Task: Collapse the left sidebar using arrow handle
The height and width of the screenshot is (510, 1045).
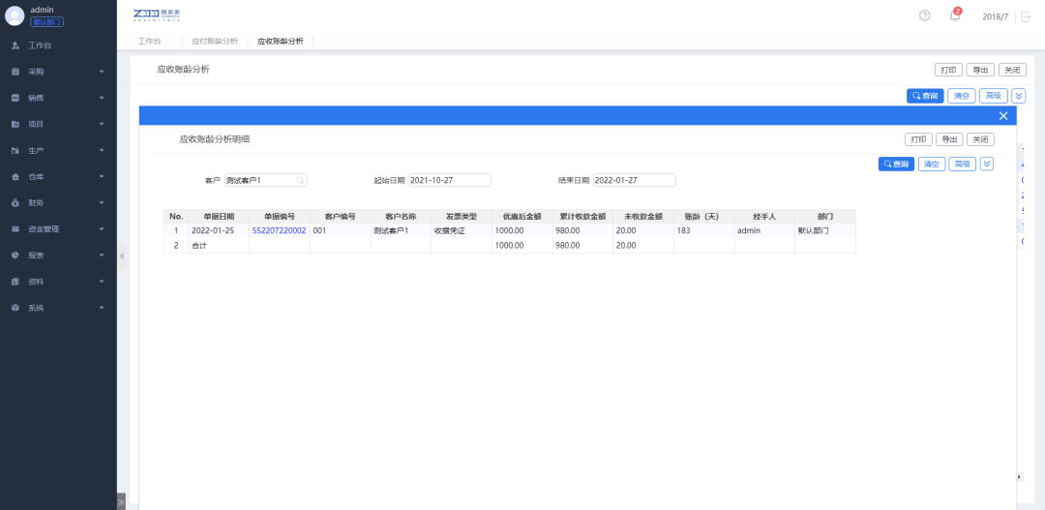Action: click(121, 255)
